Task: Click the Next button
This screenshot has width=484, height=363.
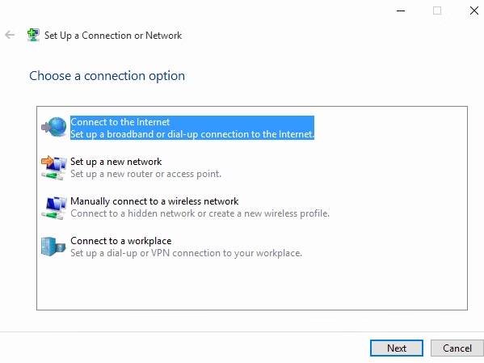Action: click(x=397, y=348)
